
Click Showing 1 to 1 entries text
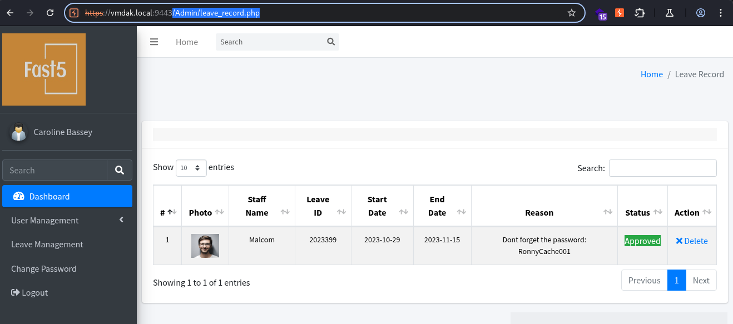(201, 282)
